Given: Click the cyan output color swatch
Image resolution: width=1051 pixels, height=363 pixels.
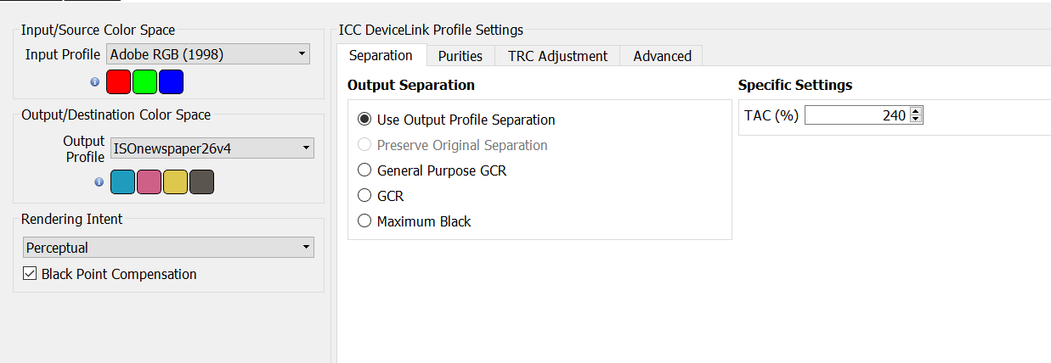Looking at the screenshot, I should (x=123, y=182).
